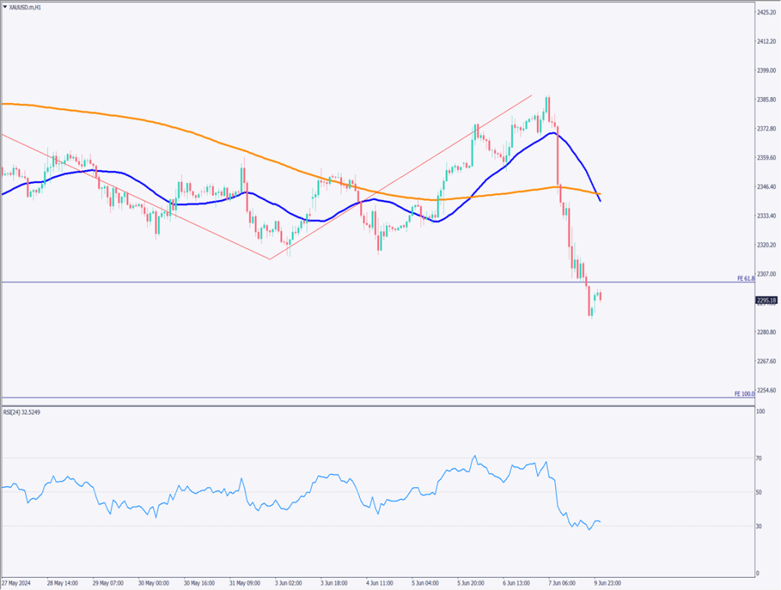
Task: Click the latest red candlestick on chart
Action: coord(601,296)
